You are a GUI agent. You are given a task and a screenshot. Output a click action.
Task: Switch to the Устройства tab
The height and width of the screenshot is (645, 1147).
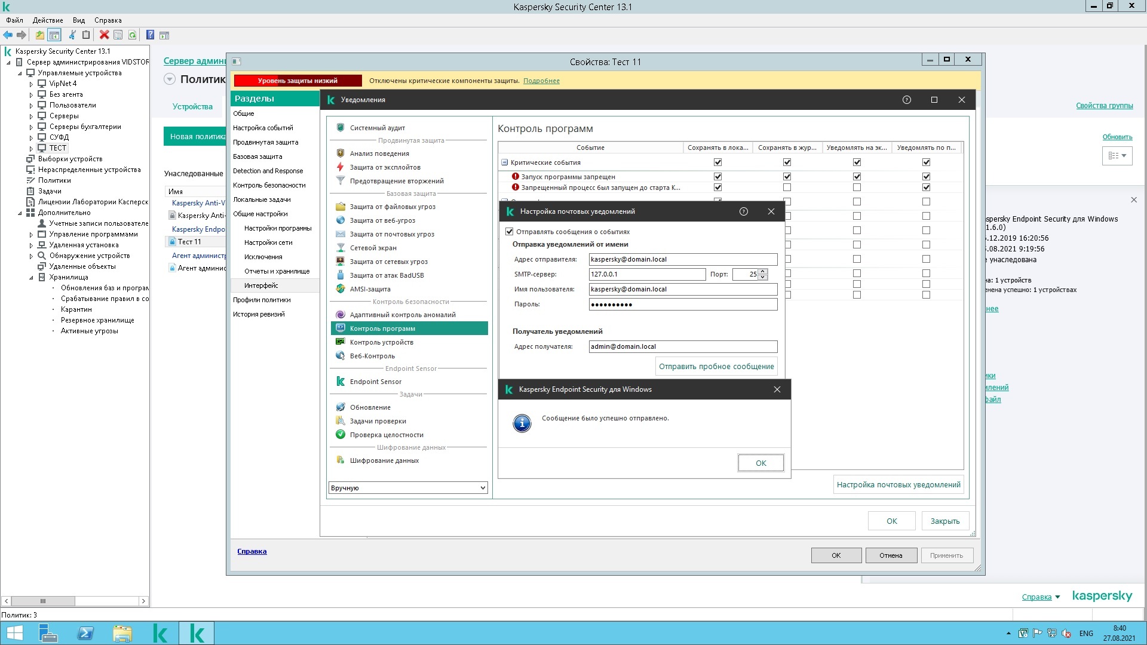point(192,106)
